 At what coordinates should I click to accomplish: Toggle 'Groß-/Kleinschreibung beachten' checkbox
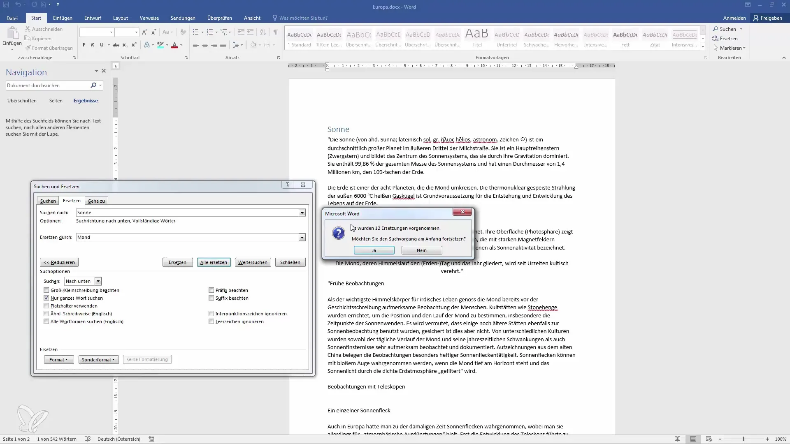coord(46,289)
